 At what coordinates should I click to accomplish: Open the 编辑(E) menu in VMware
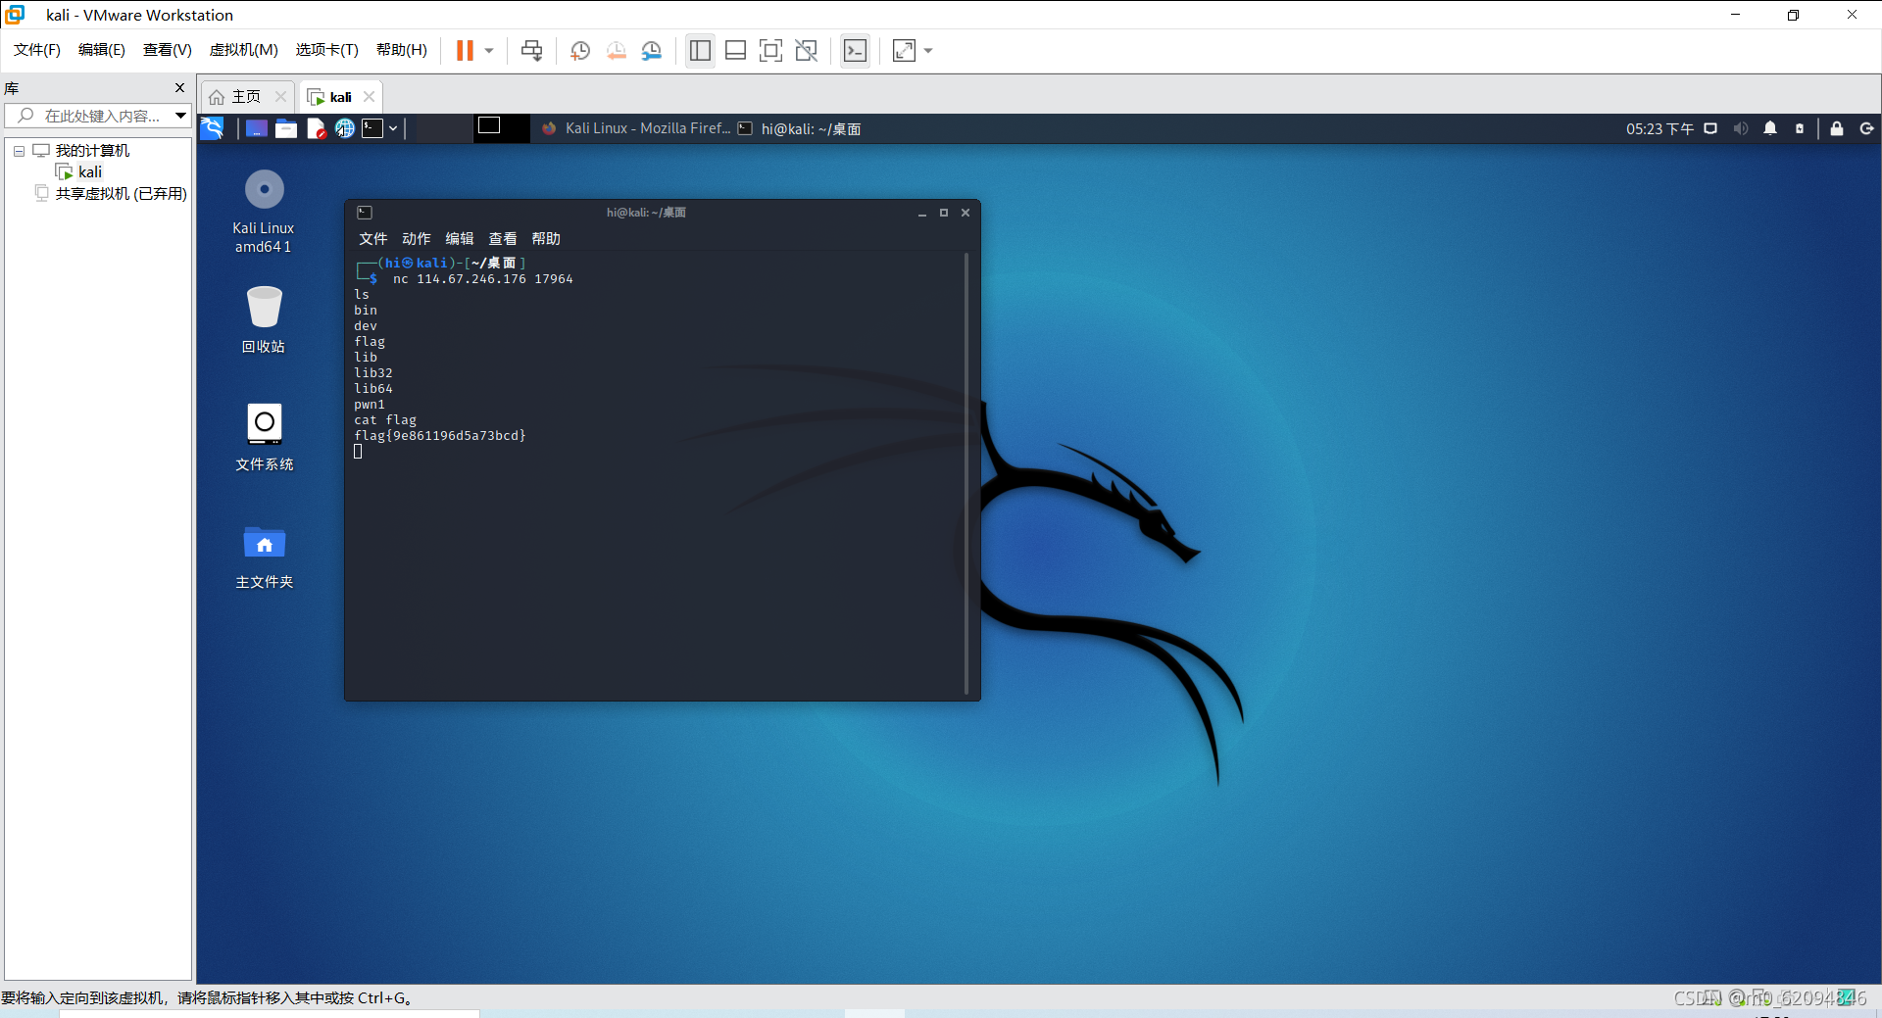(x=102, y=50)
